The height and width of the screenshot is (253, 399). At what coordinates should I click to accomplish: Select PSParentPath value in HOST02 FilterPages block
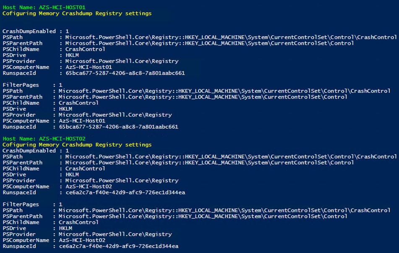[x=203, y=216]
